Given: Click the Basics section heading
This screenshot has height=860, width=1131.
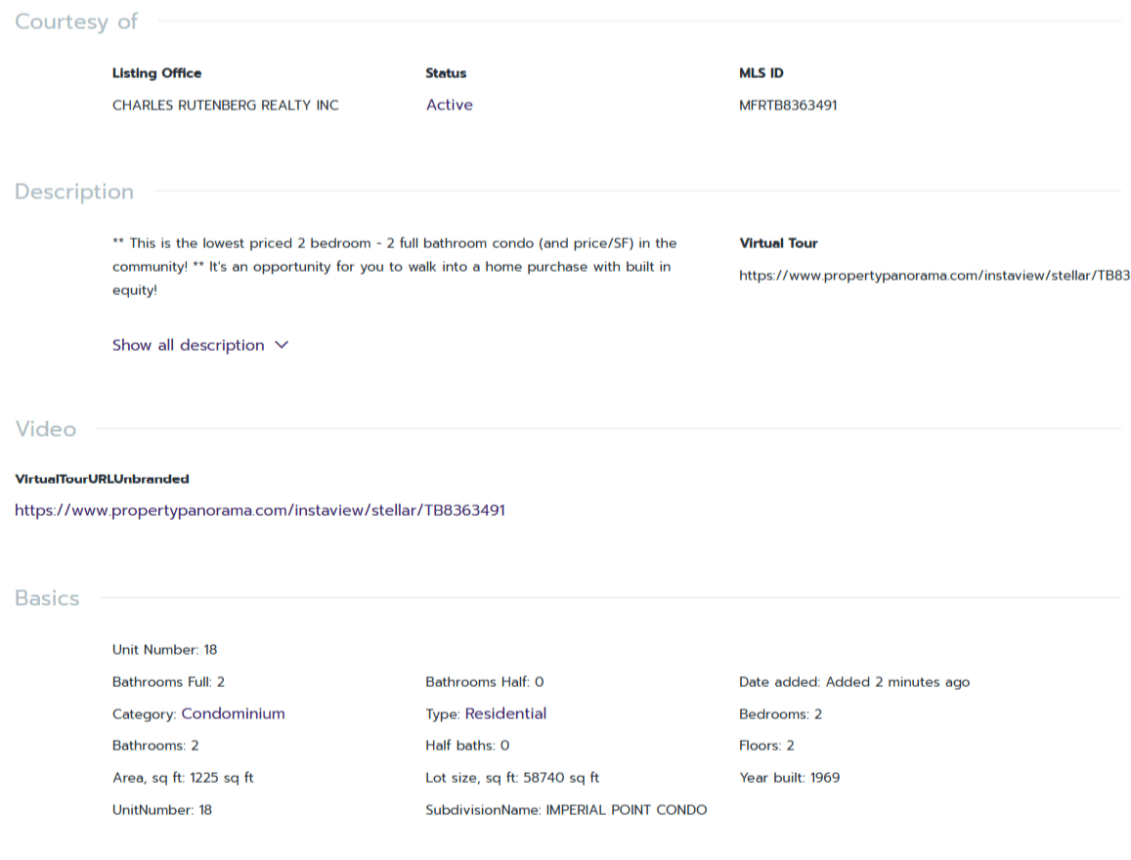Looking at the screenshot, I should [47, 598].
